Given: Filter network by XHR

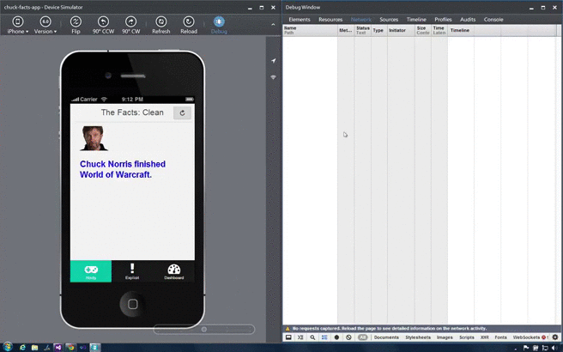Looking at the screenshot, I should [x=485, y=337].
